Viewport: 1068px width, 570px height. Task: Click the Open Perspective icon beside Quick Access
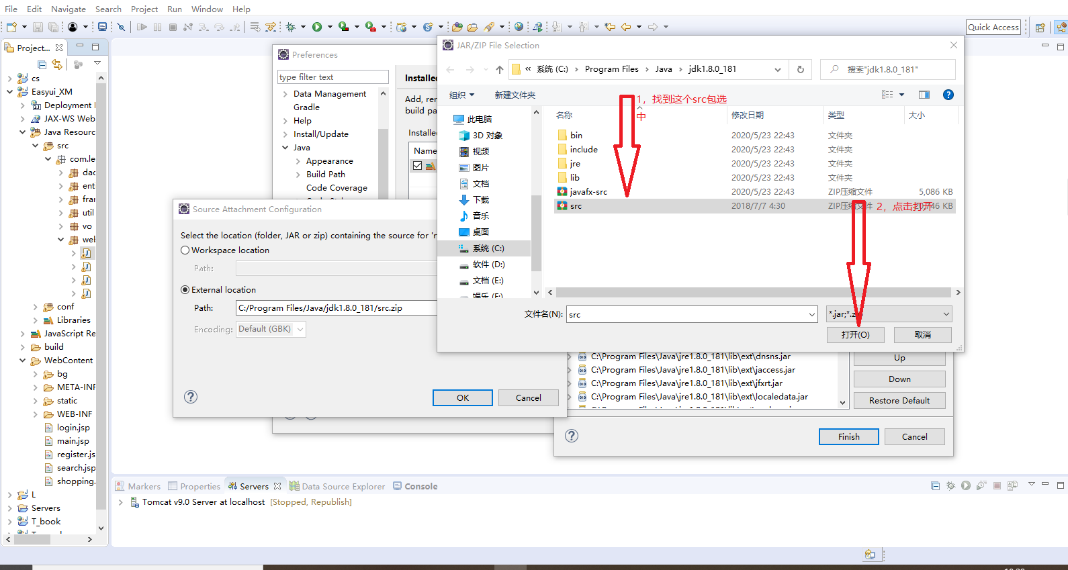click(1040, 28)
